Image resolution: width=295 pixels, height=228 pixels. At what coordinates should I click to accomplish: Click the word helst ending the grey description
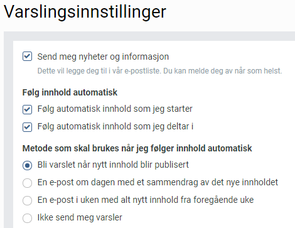click(x=273, y=71)
